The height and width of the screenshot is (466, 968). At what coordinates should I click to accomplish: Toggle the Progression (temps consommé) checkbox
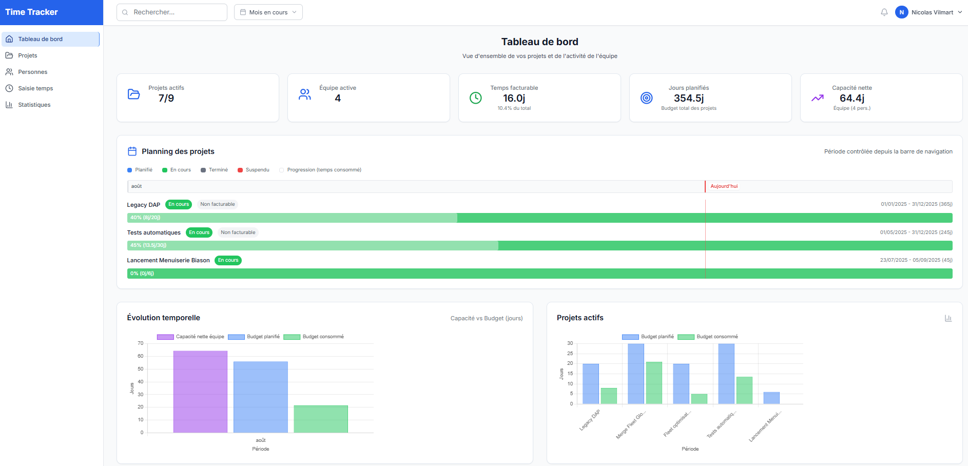281,169
